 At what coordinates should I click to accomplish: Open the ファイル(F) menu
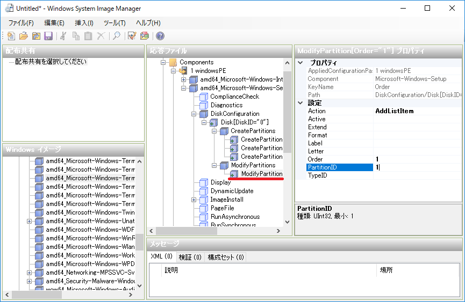[21, 23]
